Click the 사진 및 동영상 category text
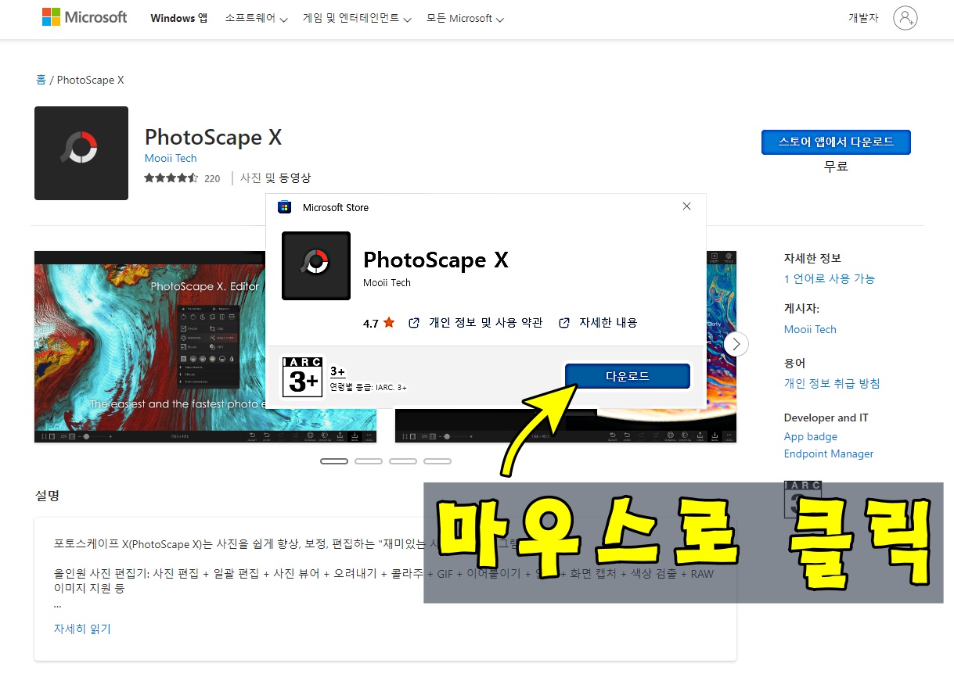 [275, 178]
